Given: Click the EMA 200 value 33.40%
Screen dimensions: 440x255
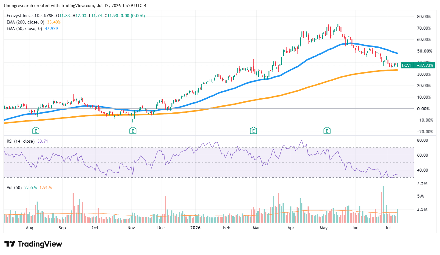Looking at the screenshot, I should pyautogui.click(x=54, y=22).
